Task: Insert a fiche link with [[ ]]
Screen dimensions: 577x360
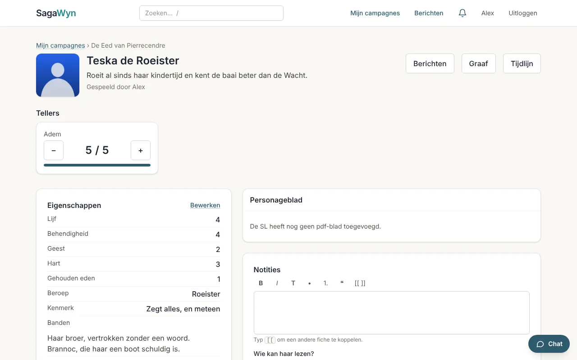Action: [x=360, y=283]
